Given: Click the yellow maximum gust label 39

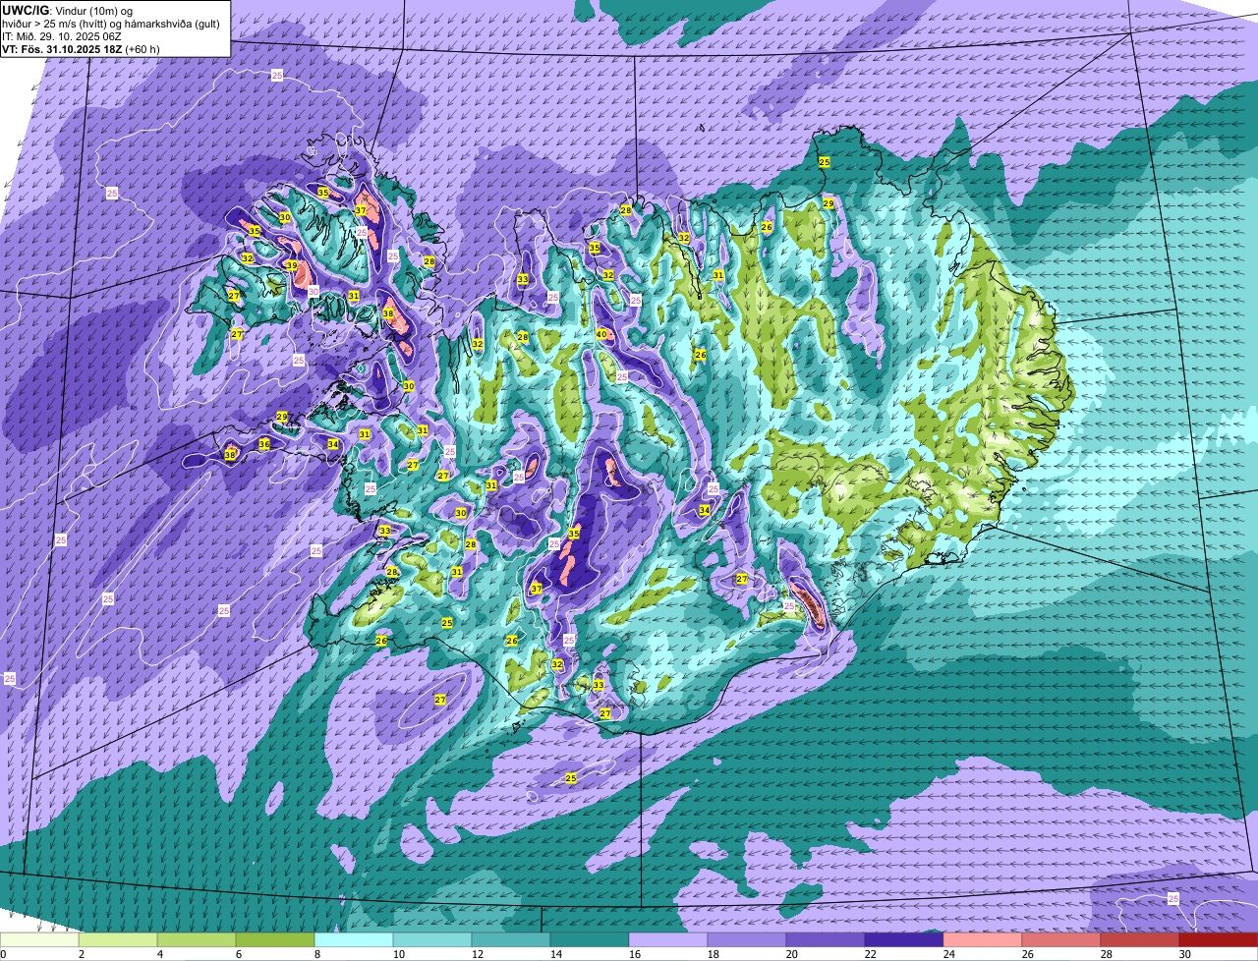Looking at the screenshot, I should 291,265.
